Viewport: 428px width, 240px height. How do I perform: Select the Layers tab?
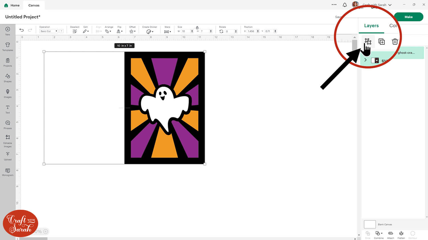coord(371,26)
